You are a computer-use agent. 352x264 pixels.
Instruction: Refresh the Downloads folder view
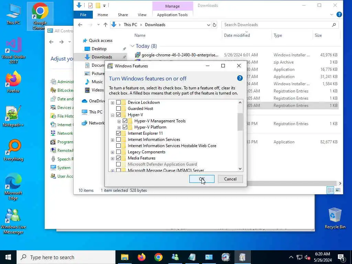[x=214, y=25]
